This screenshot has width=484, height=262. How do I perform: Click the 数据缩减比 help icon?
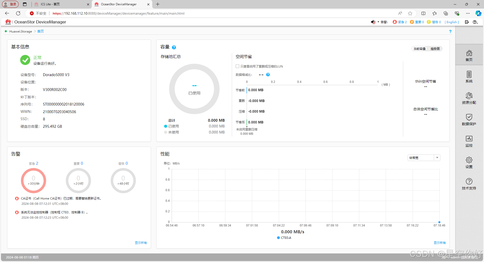click(x=268, y=75)
